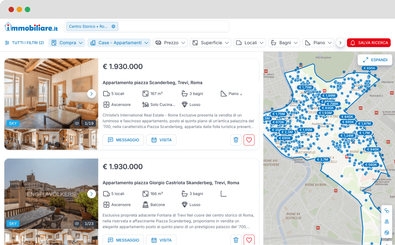Select the map location pin tool
The height and width of the screenshot is (245, 395).
point(387,222)
